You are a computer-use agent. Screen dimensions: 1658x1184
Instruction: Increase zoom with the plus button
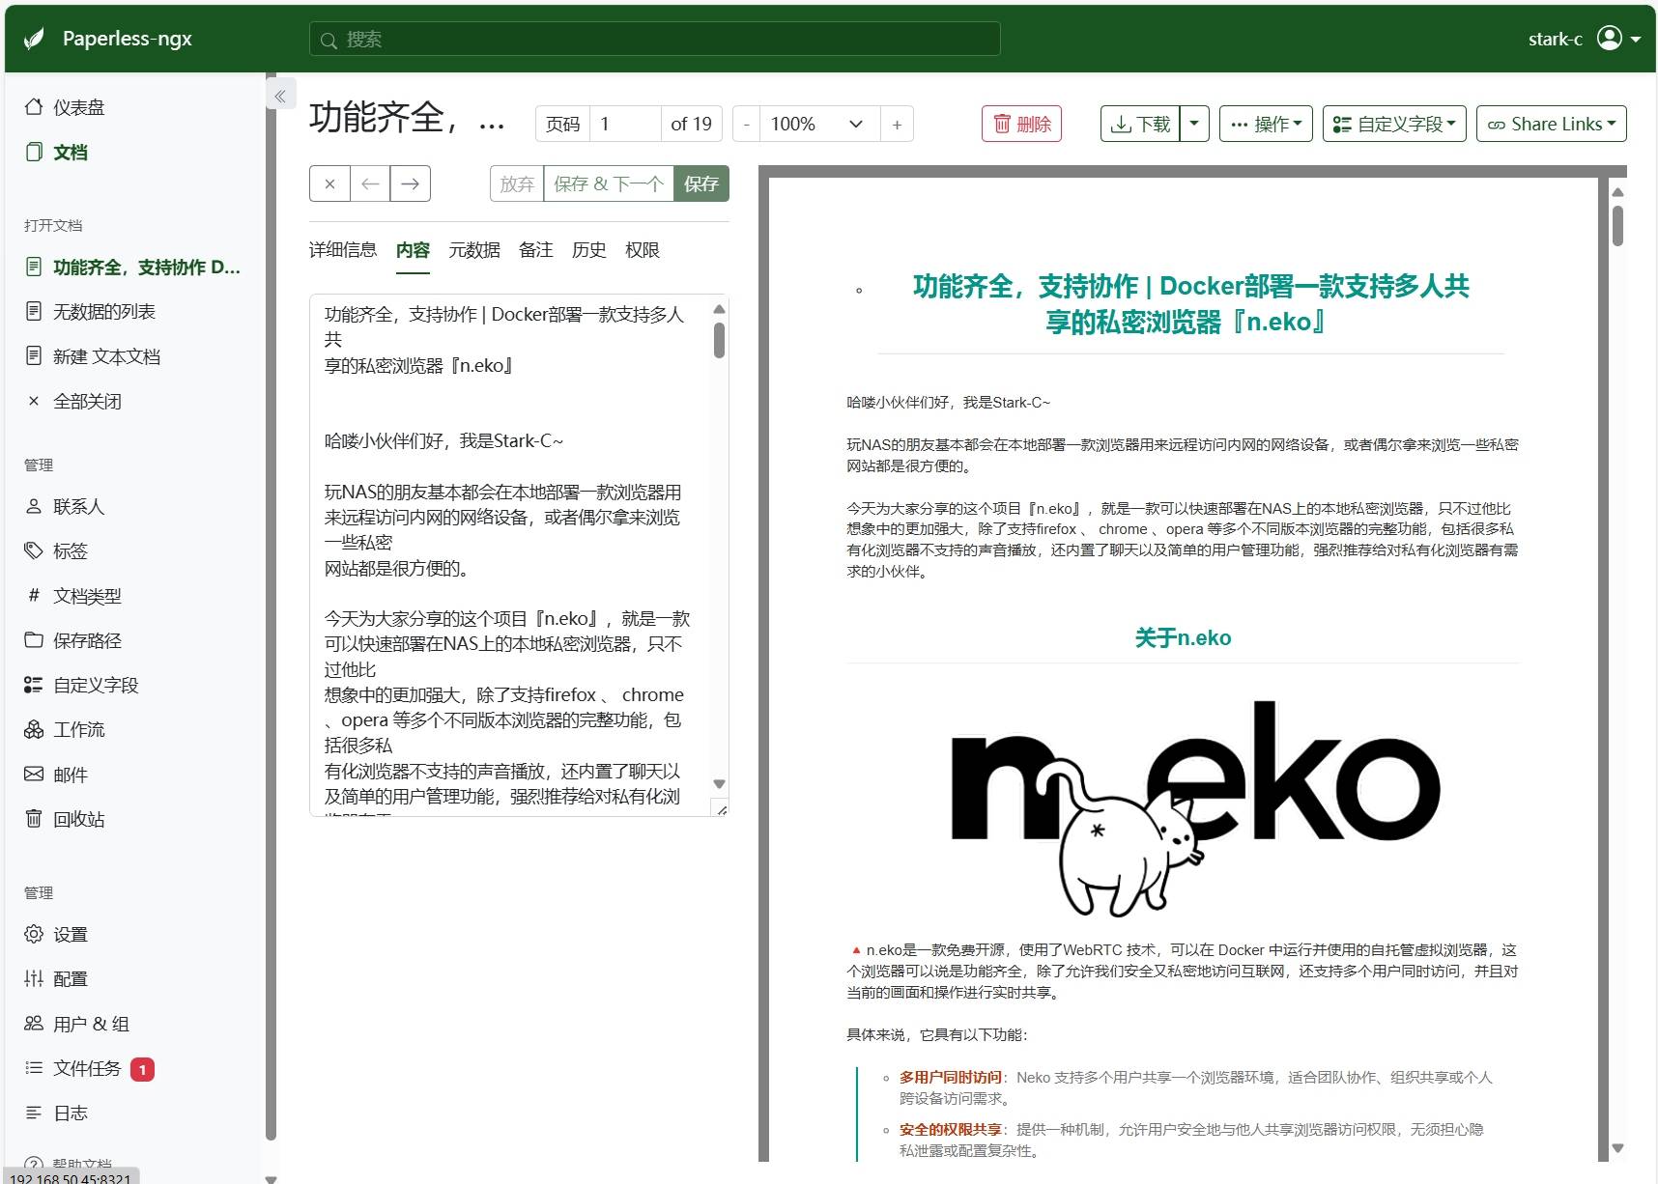point(897,124)
